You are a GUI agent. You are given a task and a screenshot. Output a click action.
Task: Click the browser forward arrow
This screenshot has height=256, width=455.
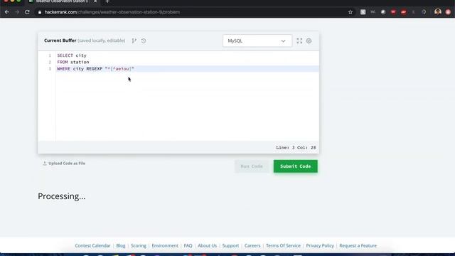point(17,12)
